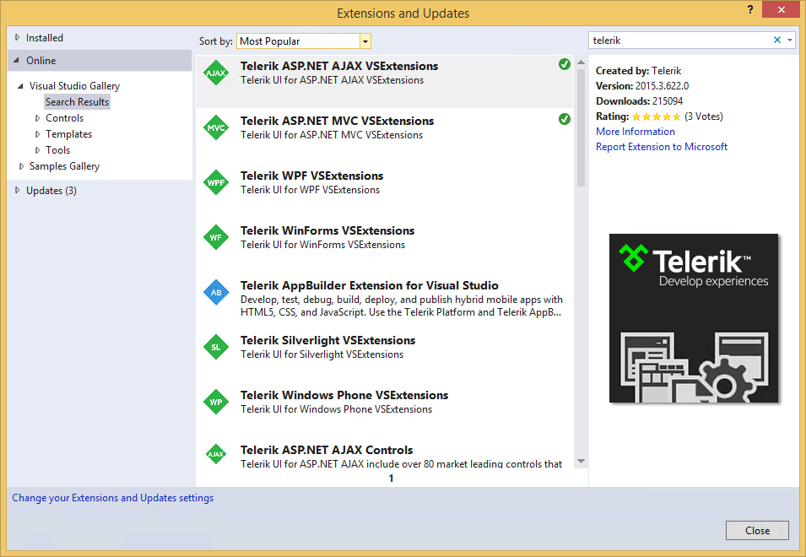Clear the telerik search with the X icon
The width and height of the screenshot is (806, 557).
779,40
